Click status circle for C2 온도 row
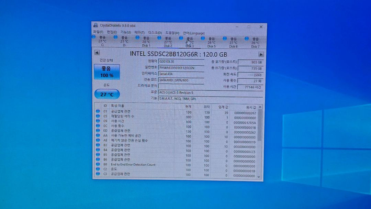Screen dimensions: 371x209 (x=98, y=169)
